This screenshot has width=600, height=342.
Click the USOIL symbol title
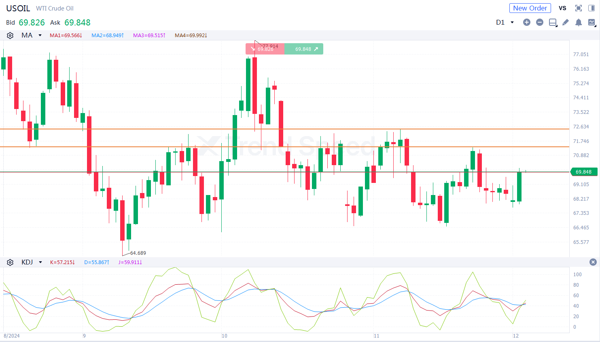[18, 8]
